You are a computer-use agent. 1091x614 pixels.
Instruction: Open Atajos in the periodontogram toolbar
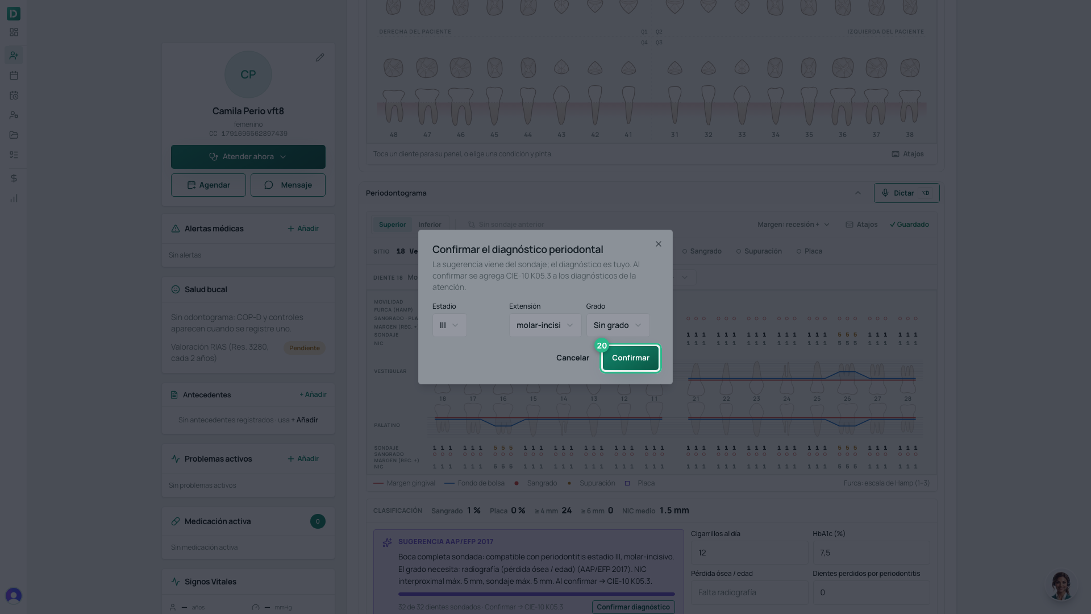click(x=861, y=225)
